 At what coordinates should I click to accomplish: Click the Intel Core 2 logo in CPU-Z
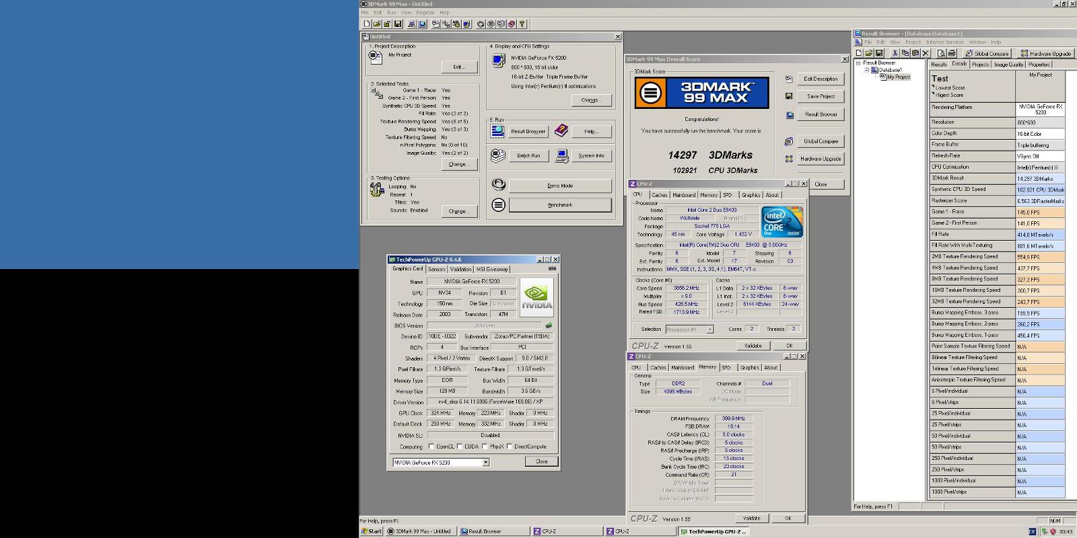[781, 222]
